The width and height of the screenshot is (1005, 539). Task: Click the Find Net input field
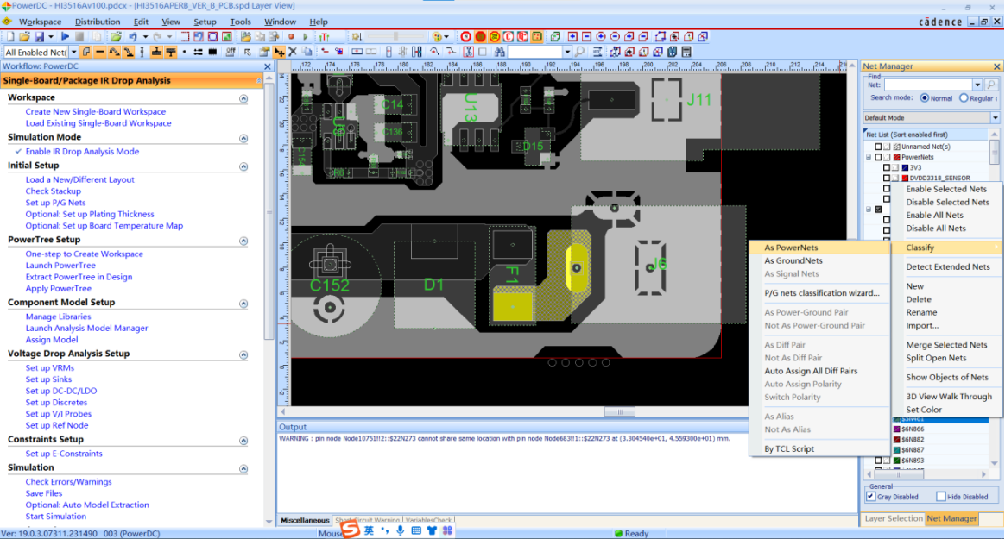coord(928,85)
